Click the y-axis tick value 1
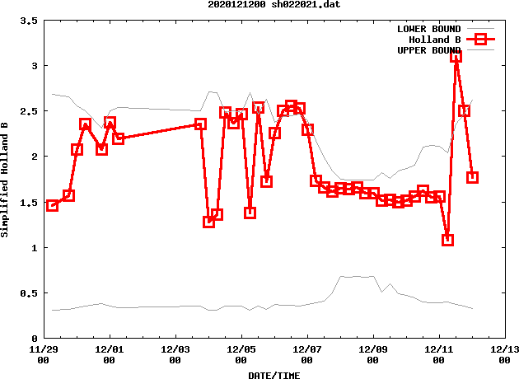Screen dimensions: 519x379 (35, 248)
